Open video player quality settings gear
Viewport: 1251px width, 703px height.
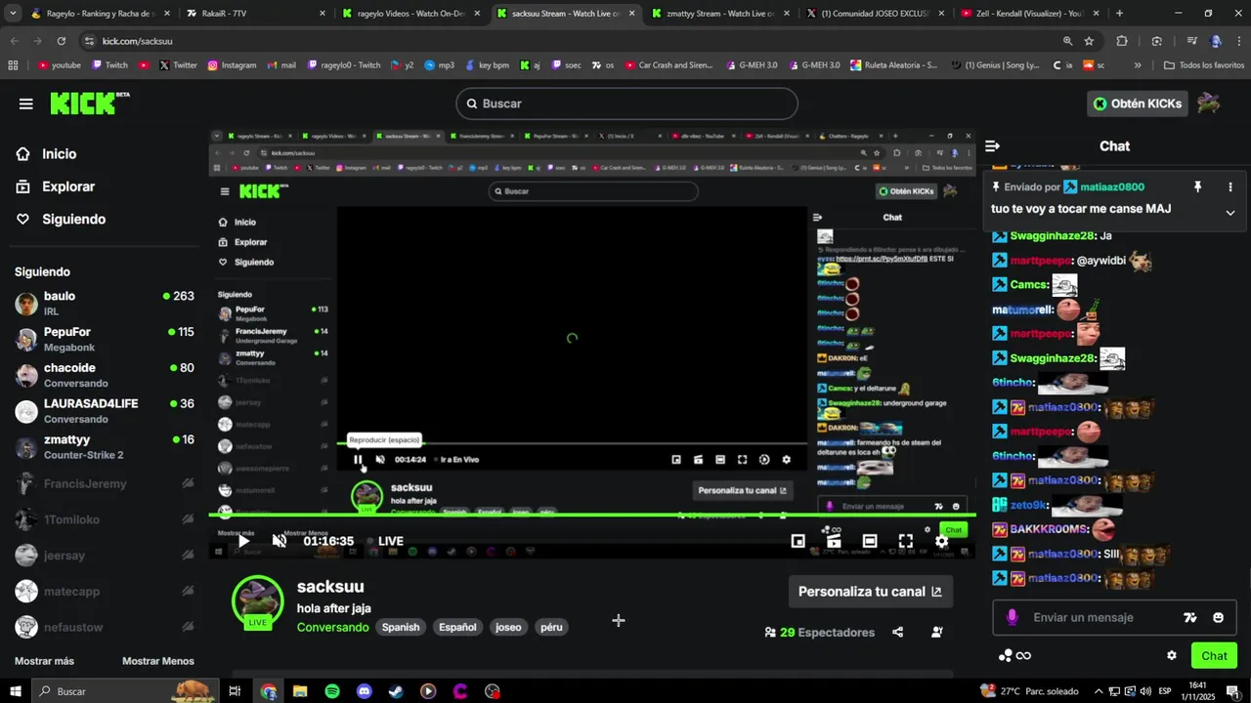[x=941, y=541]
